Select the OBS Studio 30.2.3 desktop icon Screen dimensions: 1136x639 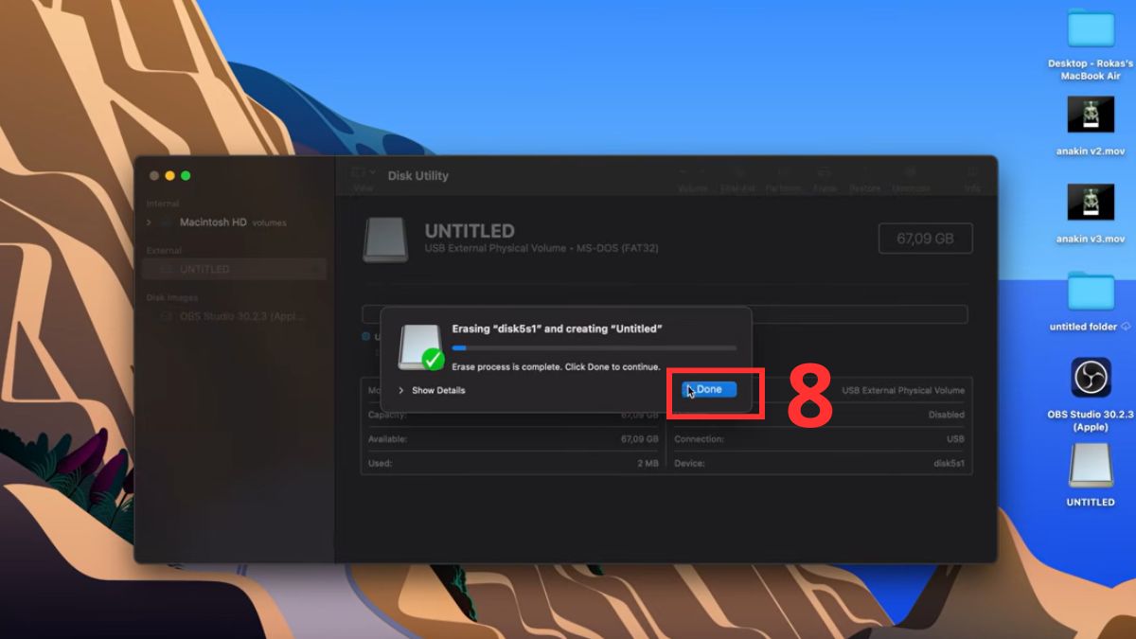click(x=1091, y=395)
